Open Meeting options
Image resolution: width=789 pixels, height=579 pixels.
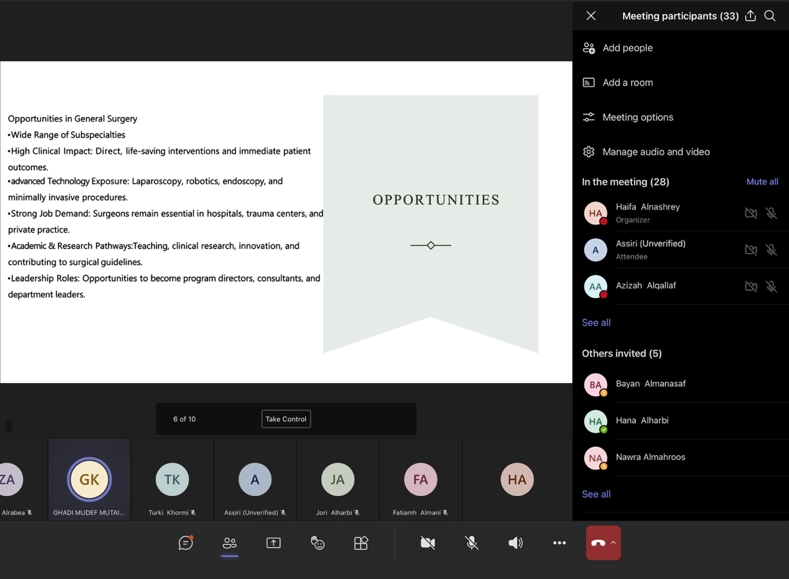pyautogui.click(x=637, y=117)
